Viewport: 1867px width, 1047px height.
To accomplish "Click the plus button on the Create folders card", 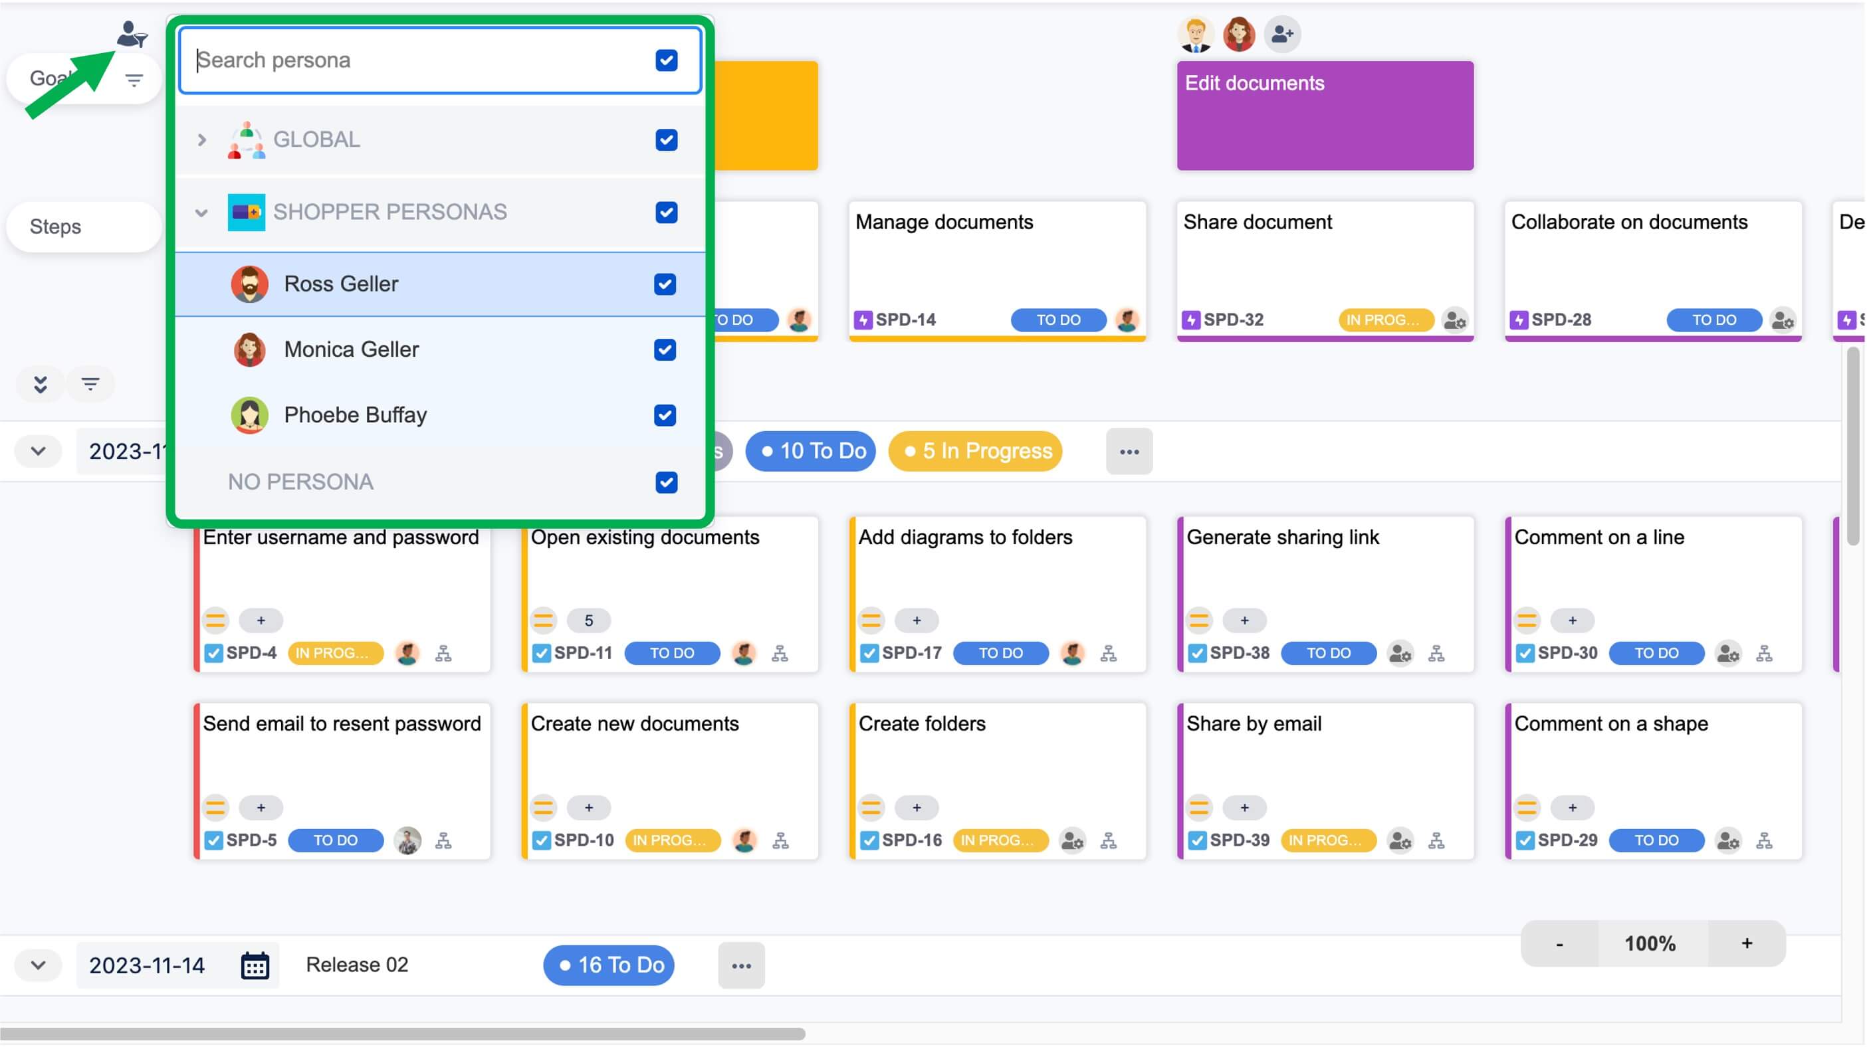I will 917,808.
